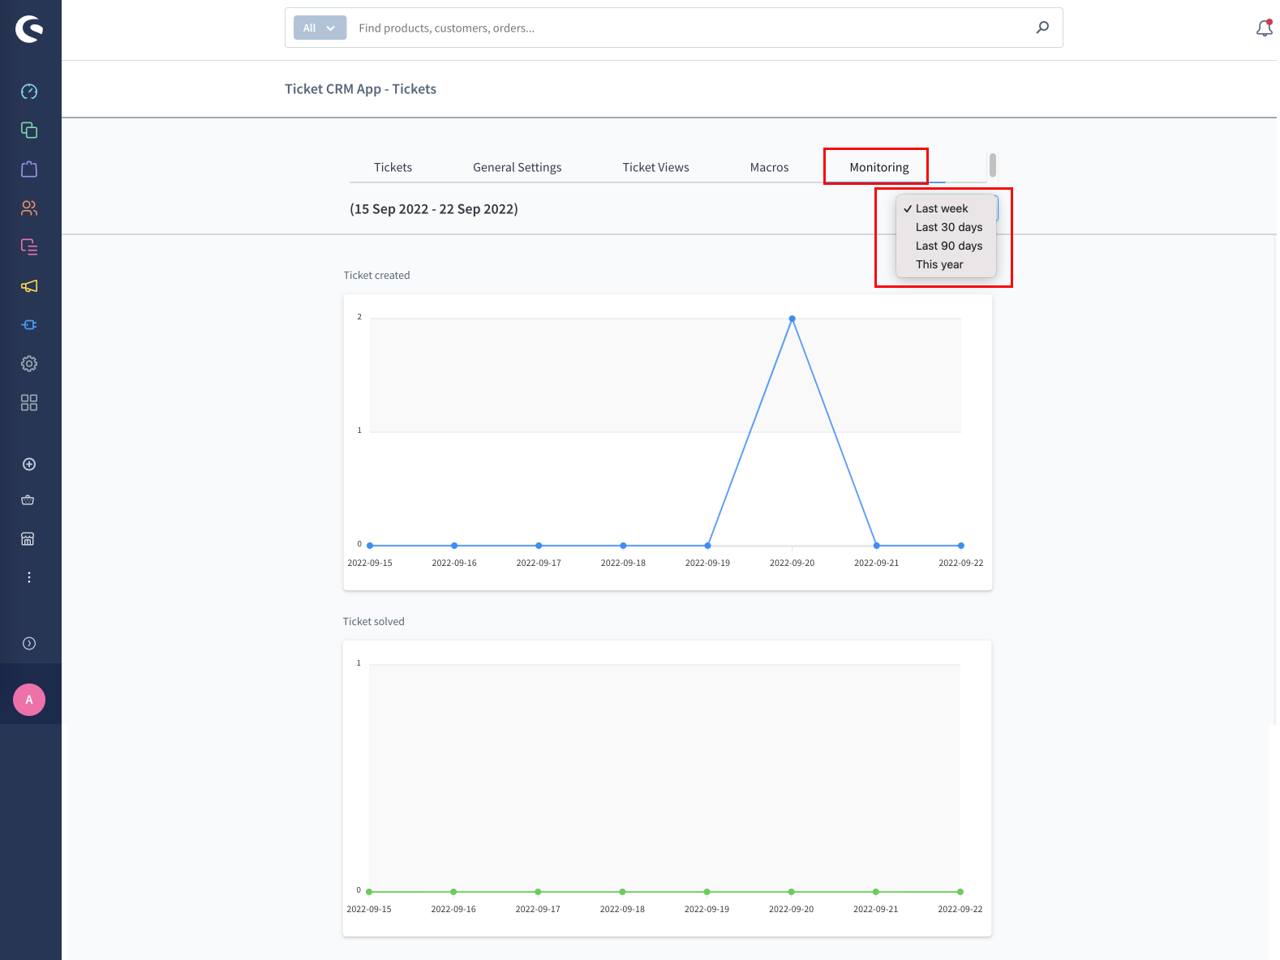Open the user avatar A menu
Viewport: 1280px width, 960px height.
pos(29,700)
